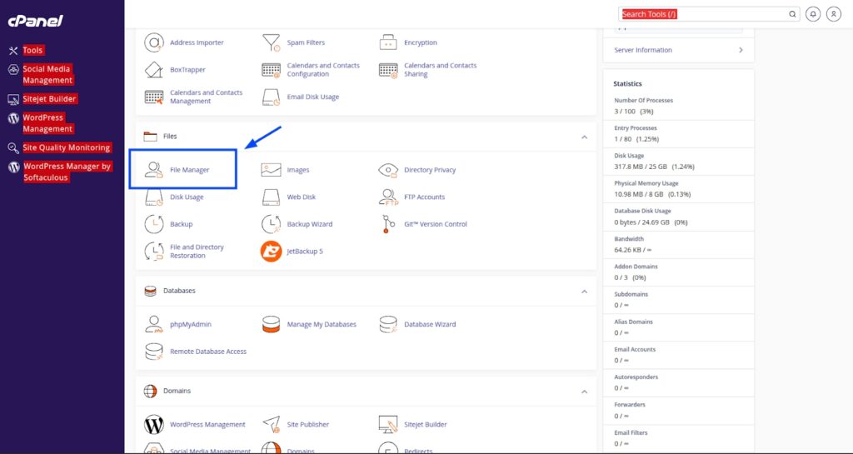Select Site Quality Monitoring in sidebar
The image size is (853, 454).
click(67, 148)
